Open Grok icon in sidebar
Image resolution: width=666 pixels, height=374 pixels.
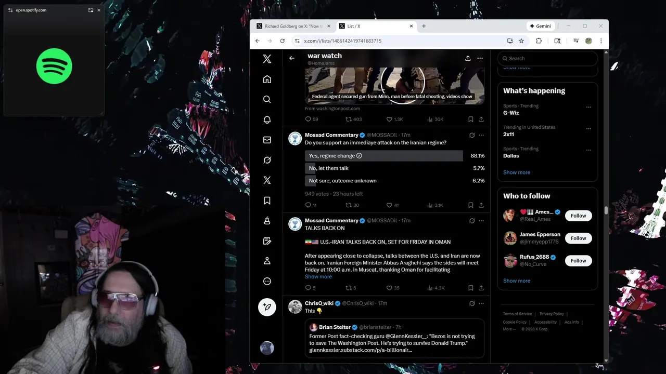[267, 160]
